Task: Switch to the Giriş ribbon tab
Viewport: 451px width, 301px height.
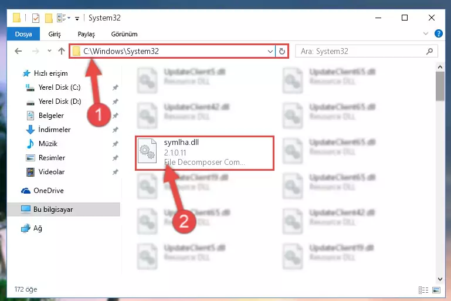Action: pyautogui.click(x=55, y=34)
